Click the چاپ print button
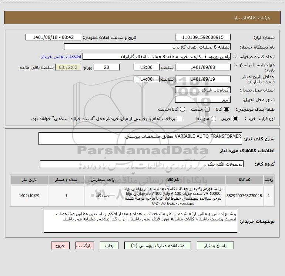Viewport: 285px width, 276px height. [x=109, y=246]
